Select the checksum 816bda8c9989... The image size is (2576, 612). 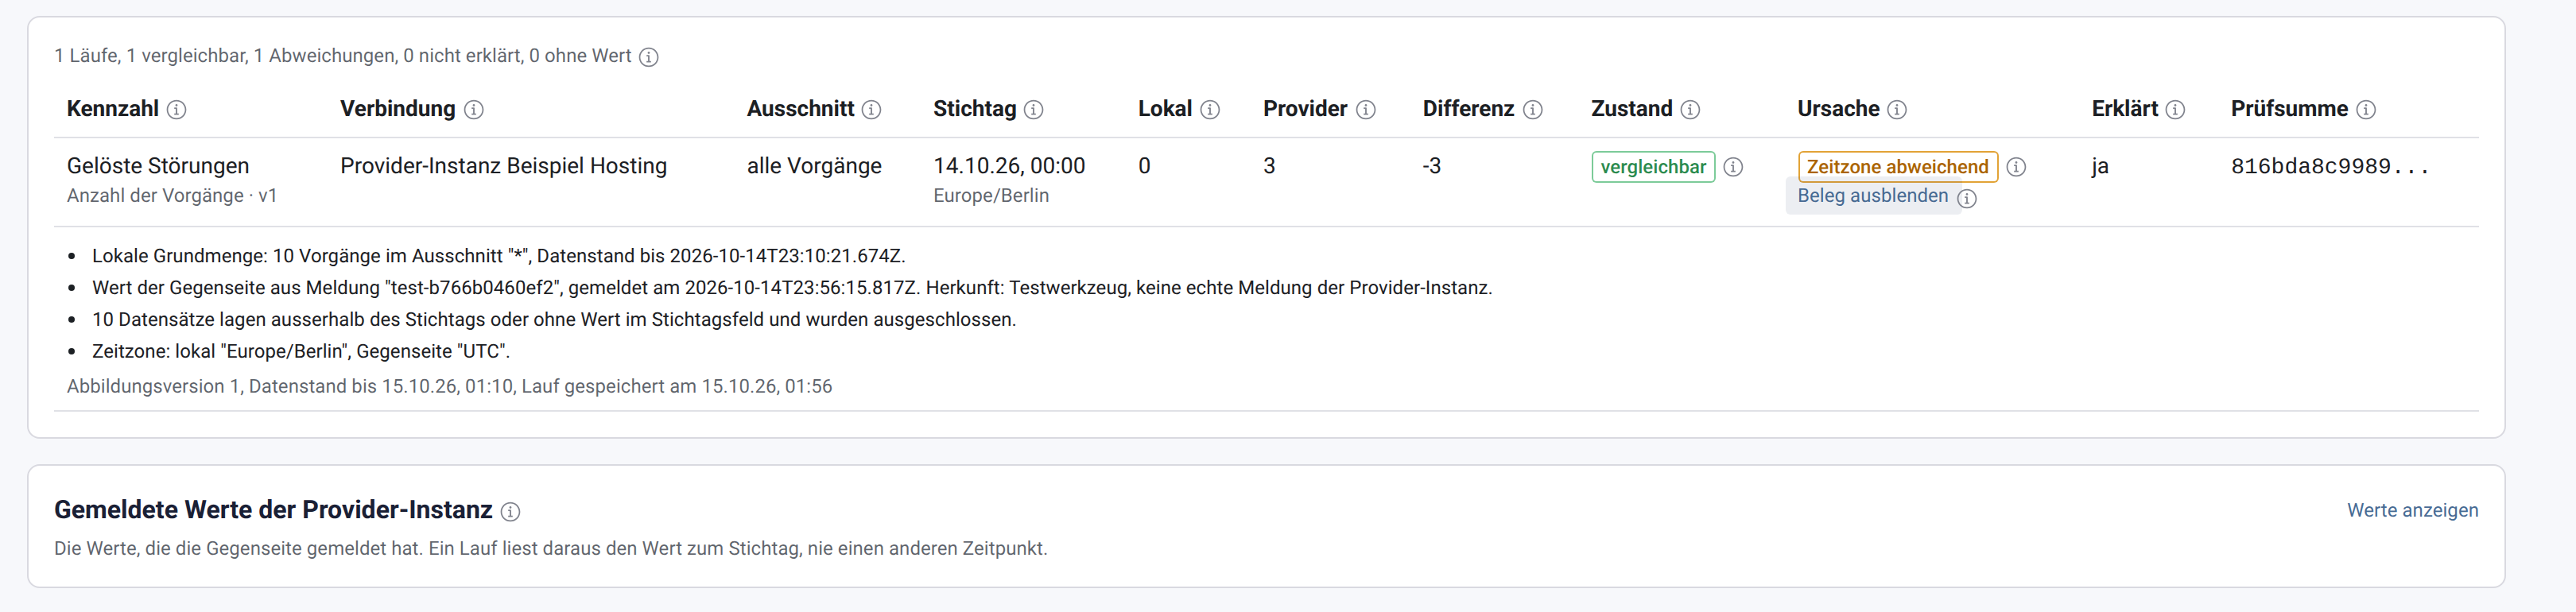coord(2329,166)
